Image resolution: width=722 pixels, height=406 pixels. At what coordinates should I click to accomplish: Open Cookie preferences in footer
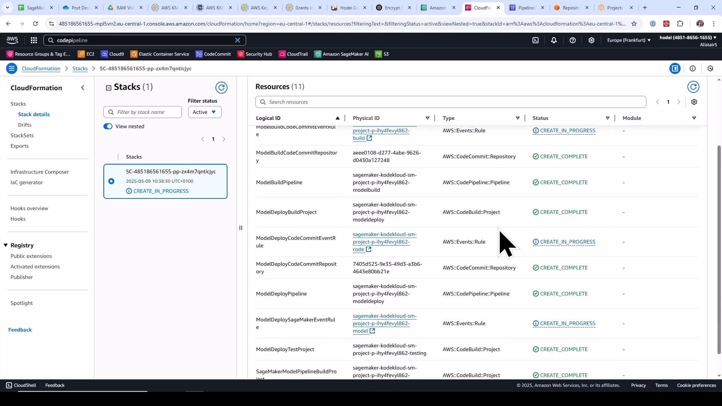click(696, 385)
